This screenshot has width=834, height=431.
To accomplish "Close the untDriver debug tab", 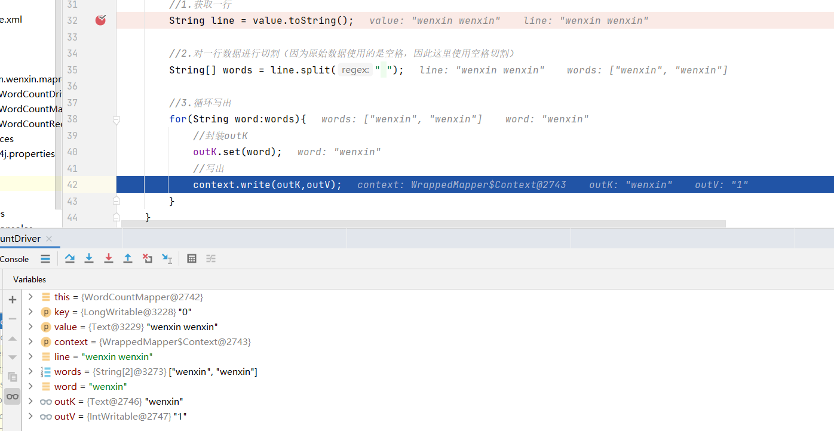I will (x=49, y=239).
